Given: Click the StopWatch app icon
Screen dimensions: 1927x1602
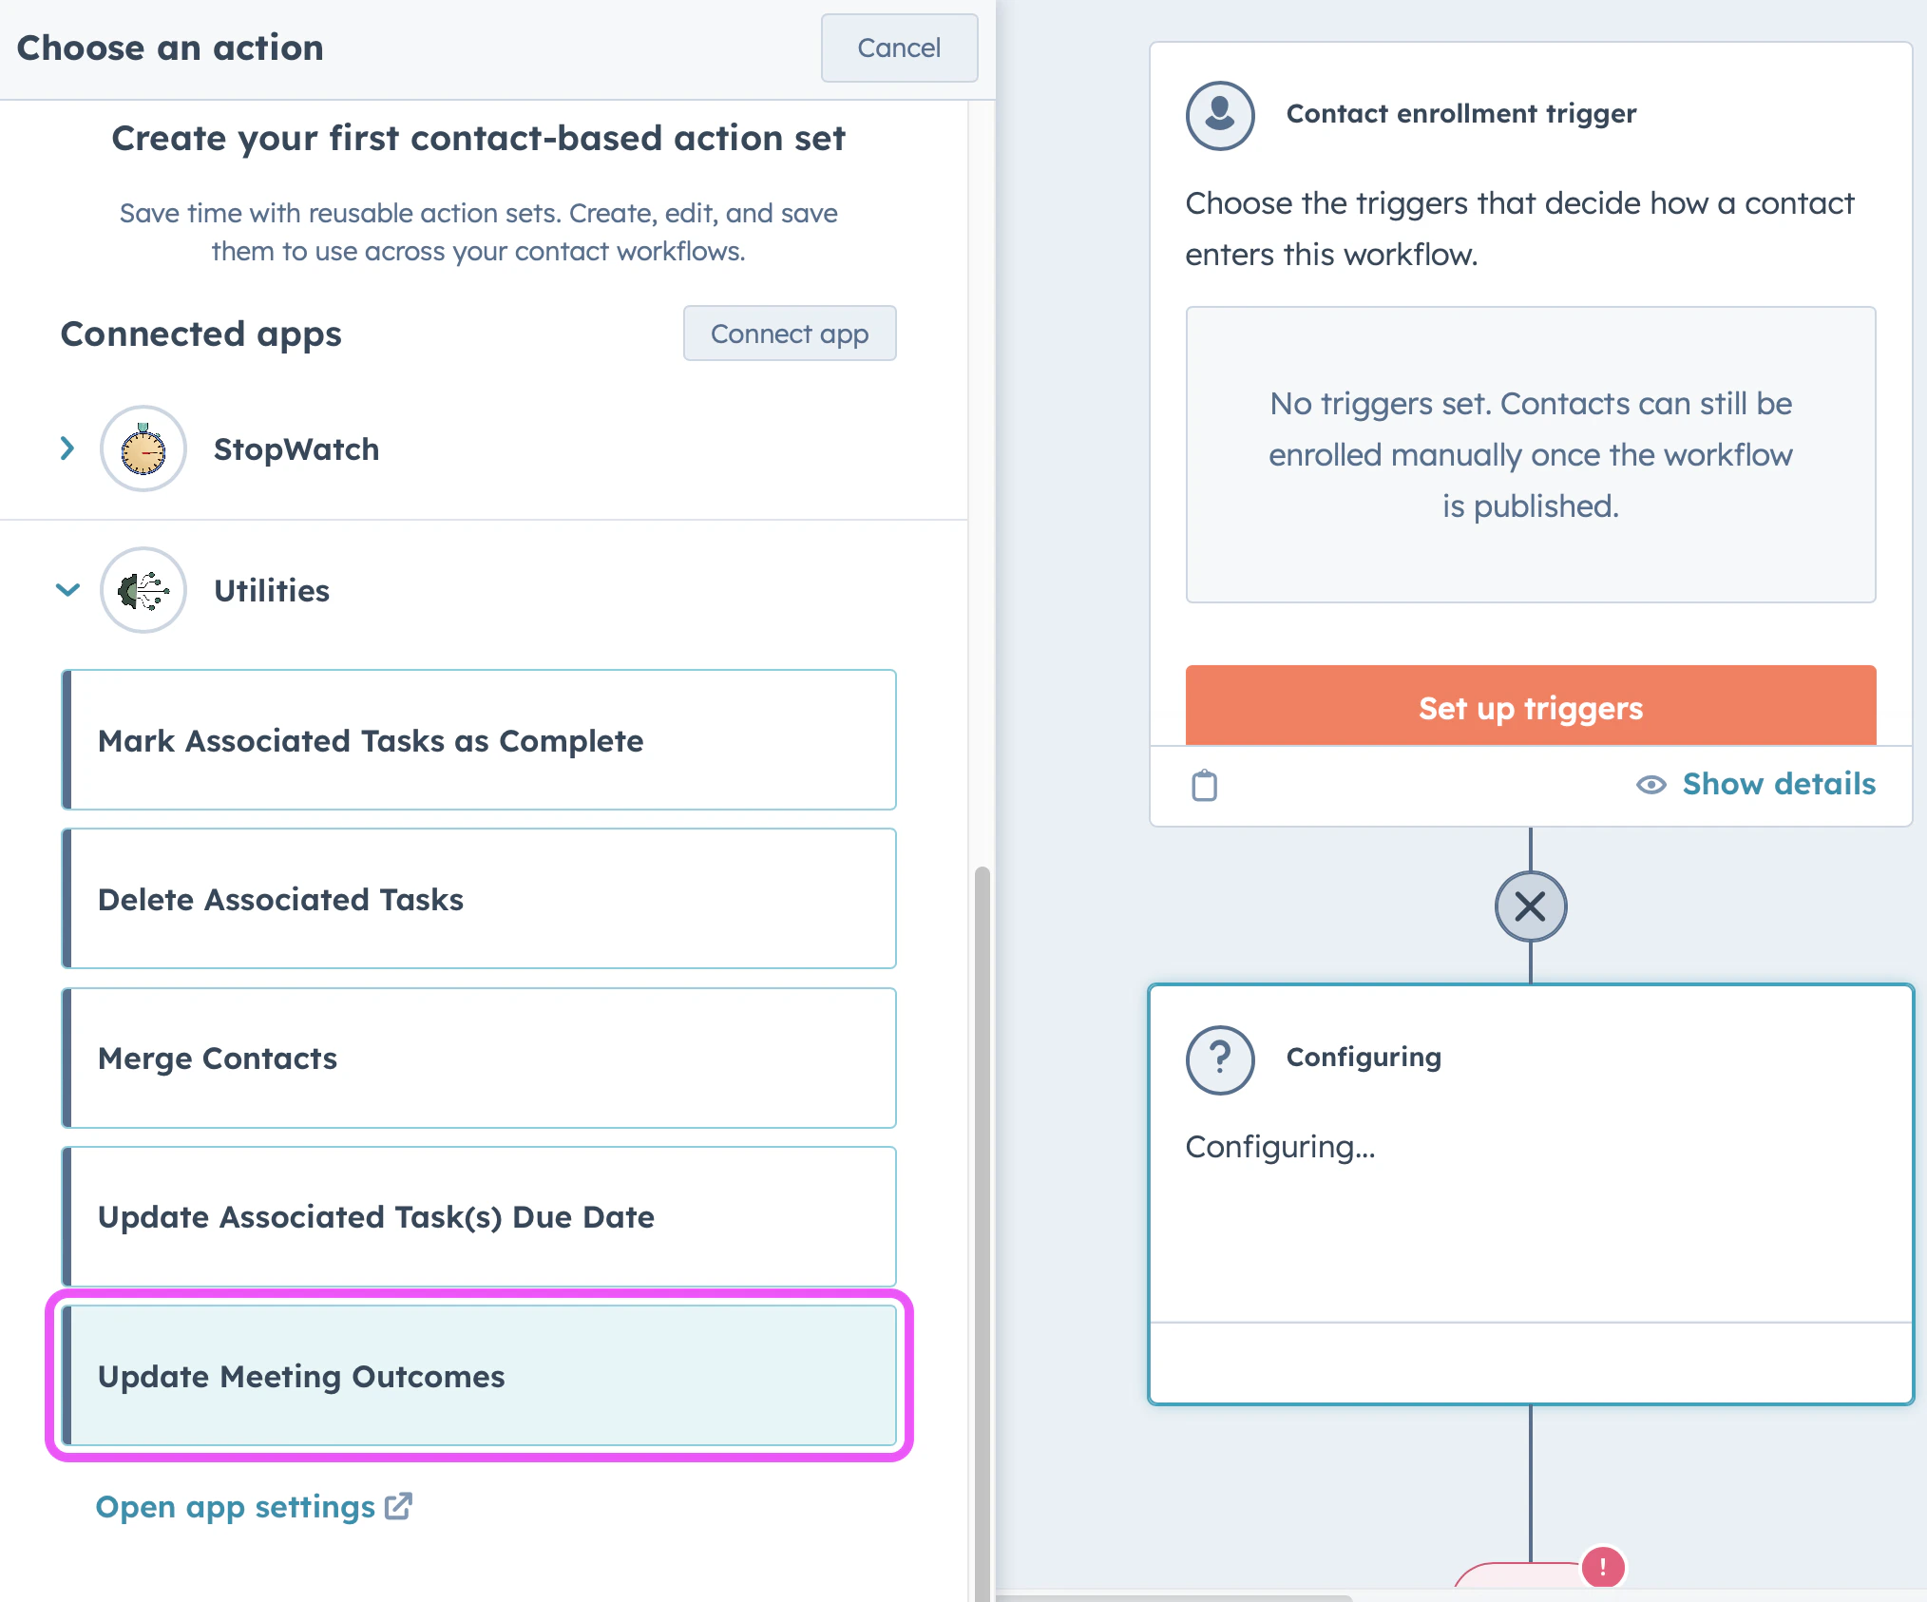Looking at the screenshot, I should 143,448.
